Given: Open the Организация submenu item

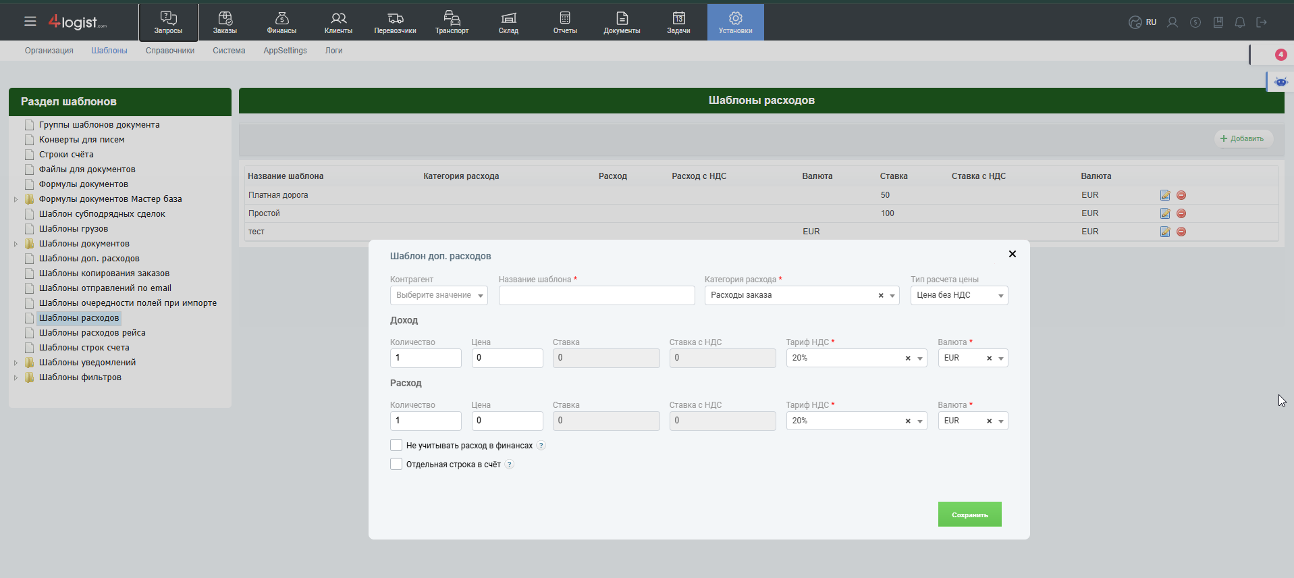Looking at the screenshot, I should (x=49, y=51).
